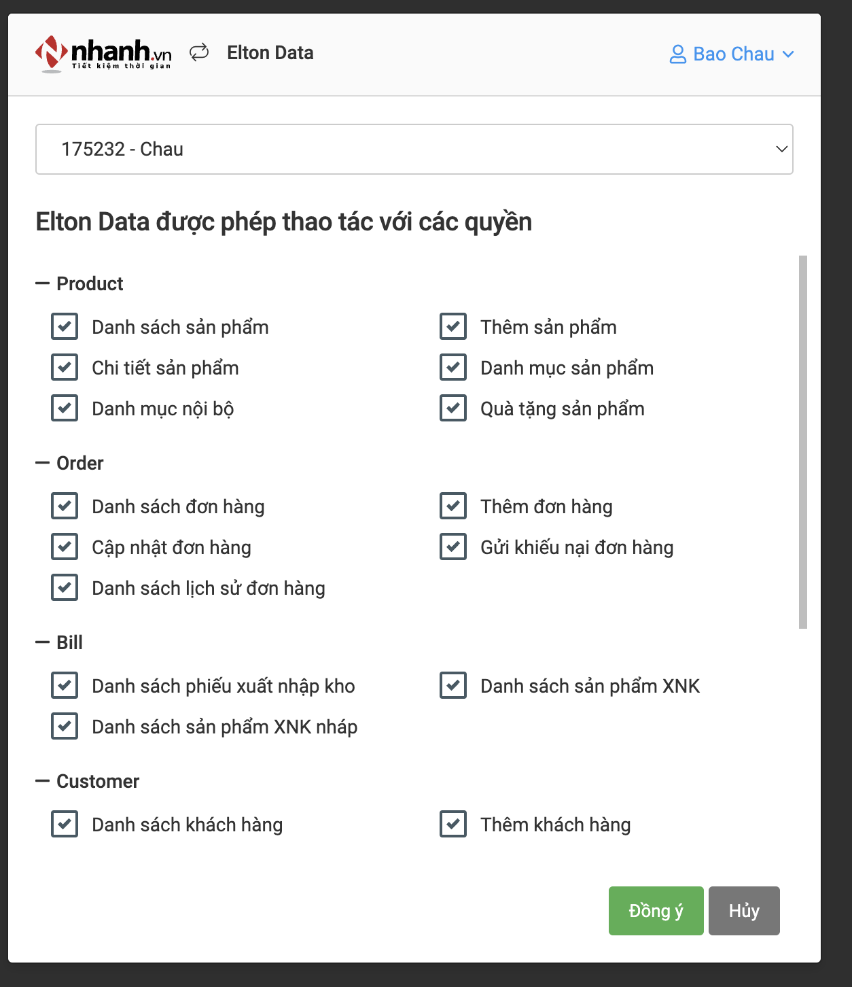Click the Hủy button

744,910
